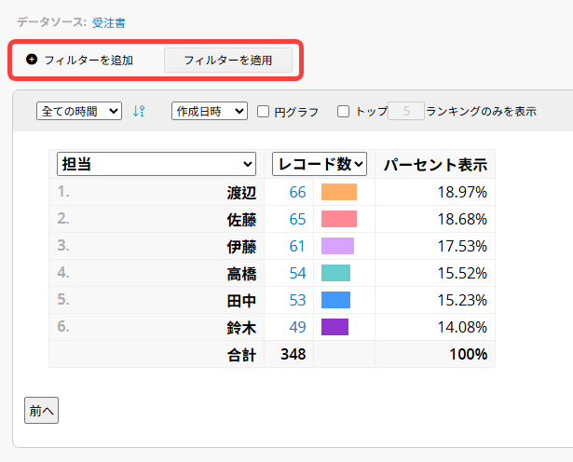
Task: Open the 65 records link for 佐藤
Action: click(x=297, y=220)
